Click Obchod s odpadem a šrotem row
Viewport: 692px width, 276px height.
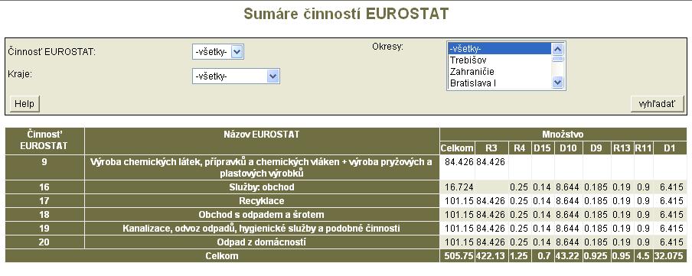pos(262,215)
